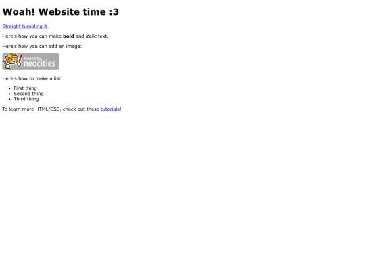
Task: Click the "neocities" wordmark in the badge
Action: tap(39, 63)
